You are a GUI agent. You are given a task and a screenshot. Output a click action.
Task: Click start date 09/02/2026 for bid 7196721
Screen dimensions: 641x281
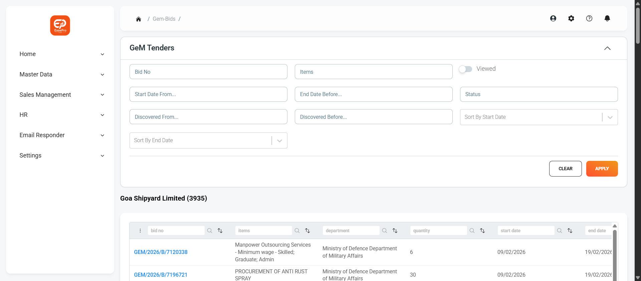pyautogui.click(x=511, y=275)
